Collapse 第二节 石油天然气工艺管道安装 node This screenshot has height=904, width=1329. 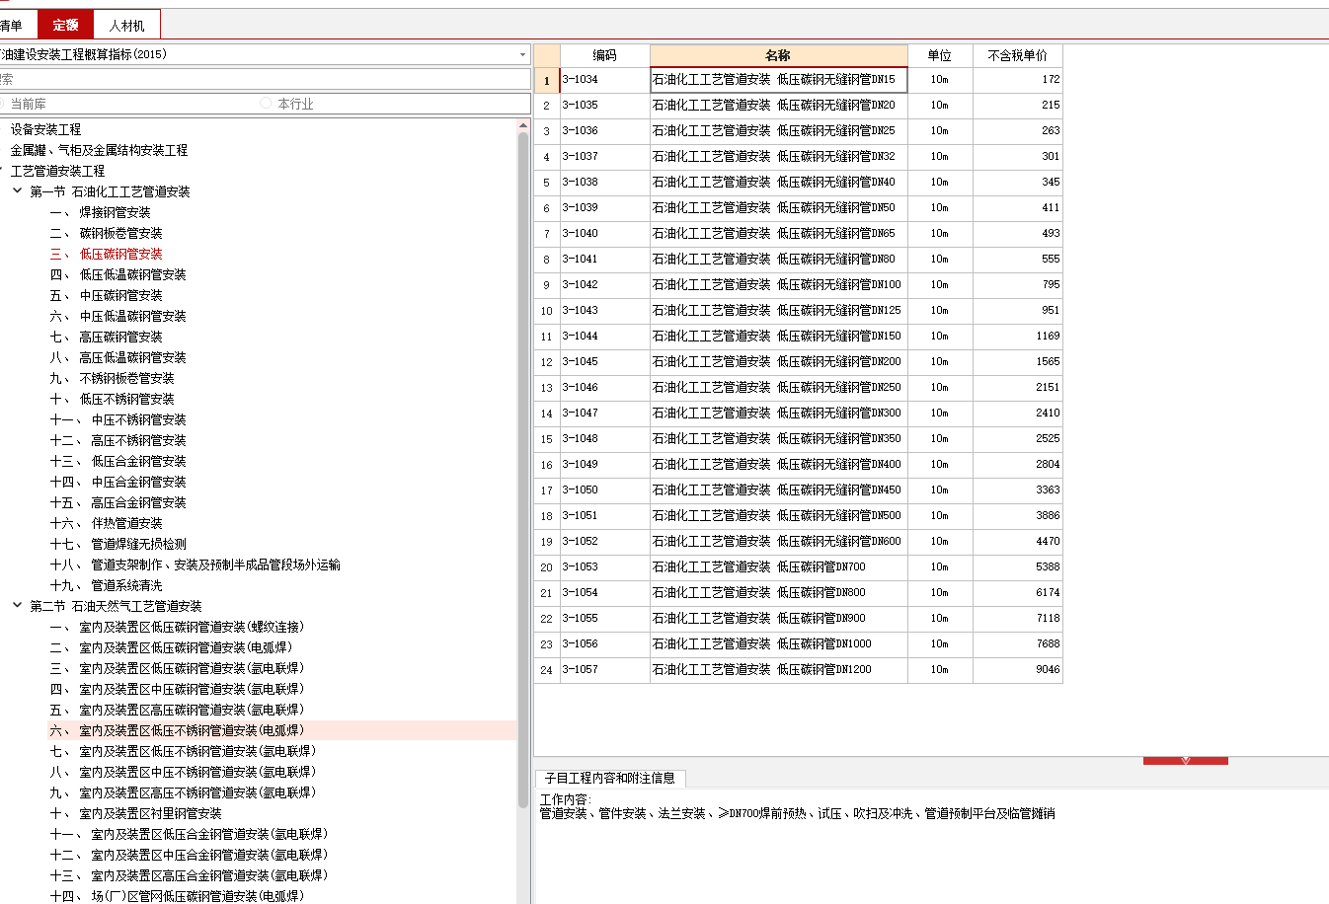[x=17, y=606]
